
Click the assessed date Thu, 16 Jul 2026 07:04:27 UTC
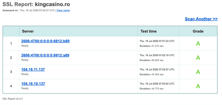[37, 10]
